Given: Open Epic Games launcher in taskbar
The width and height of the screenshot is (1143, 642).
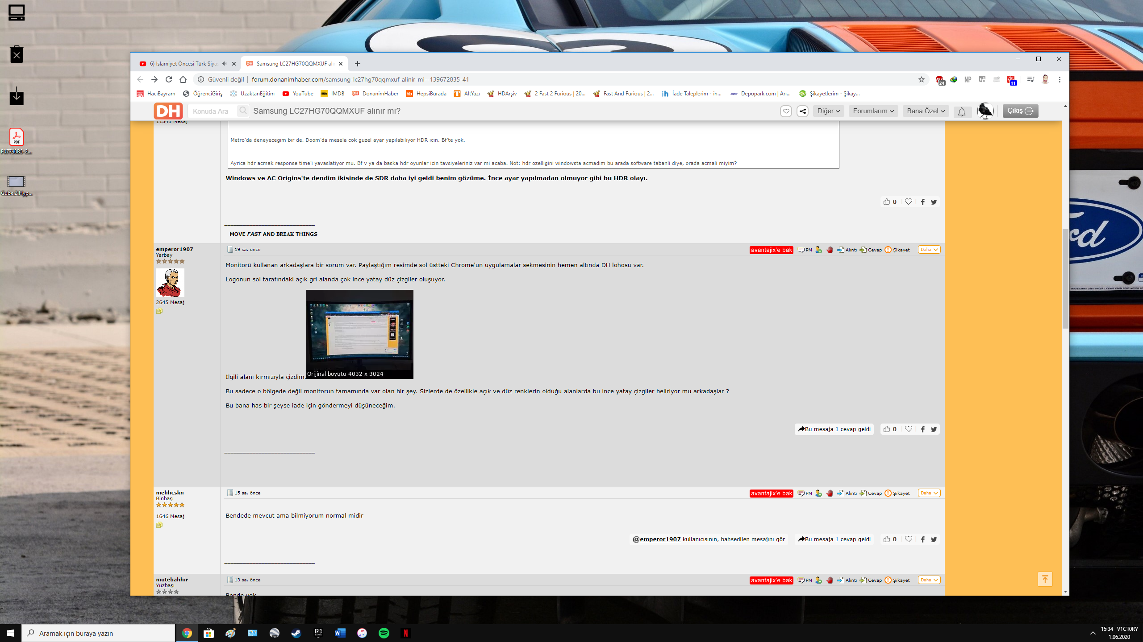Looking at the screenshot, I should pyautogui.click(x=318, y=633).
